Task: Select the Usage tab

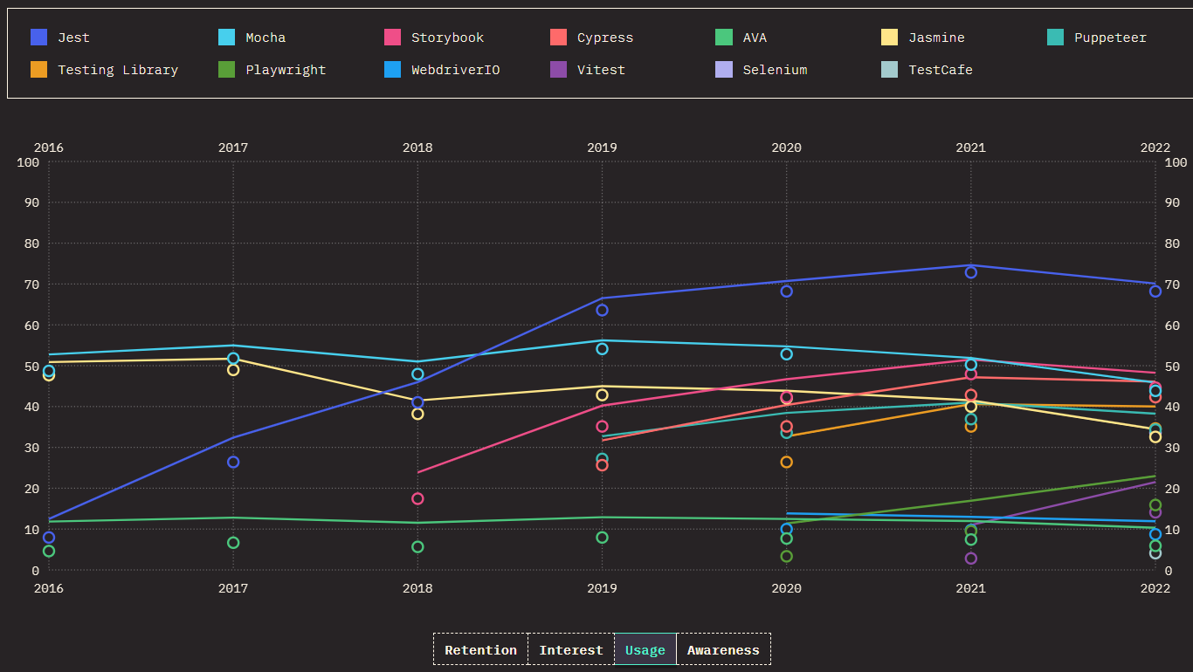Action: 645,649
